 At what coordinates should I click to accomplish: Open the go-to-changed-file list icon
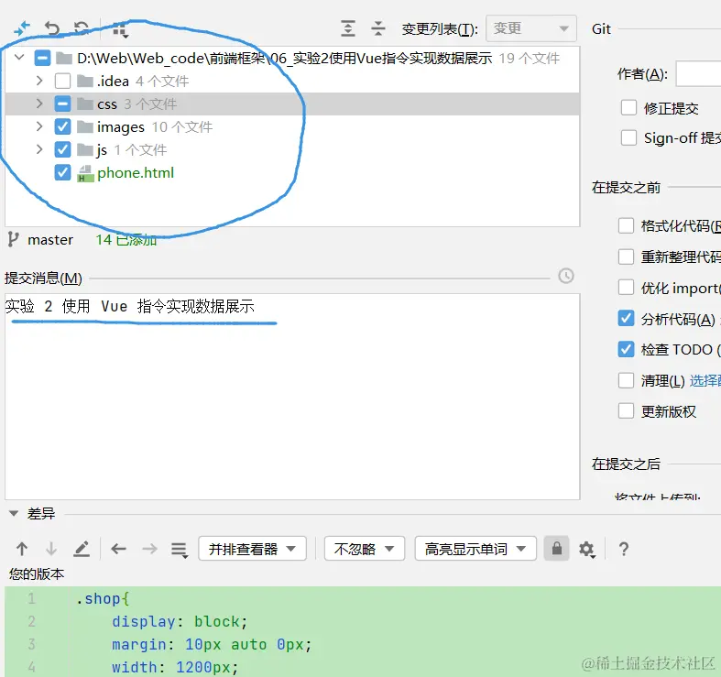click(x=180, y=550)
